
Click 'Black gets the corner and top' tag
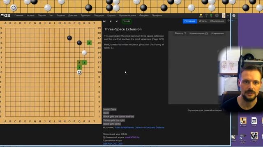pyautogui.click(x=119, y=117)
